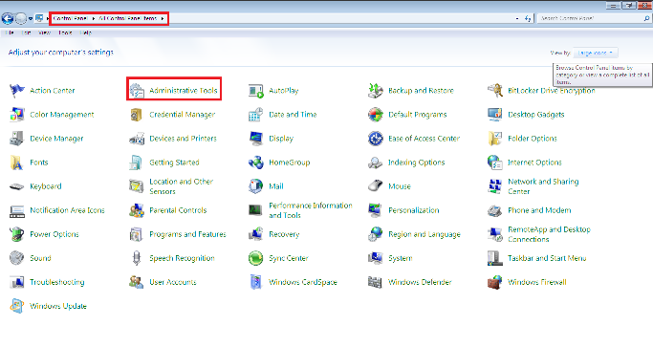
Task: Click the Date and Time icon
Action: (255, 115)
